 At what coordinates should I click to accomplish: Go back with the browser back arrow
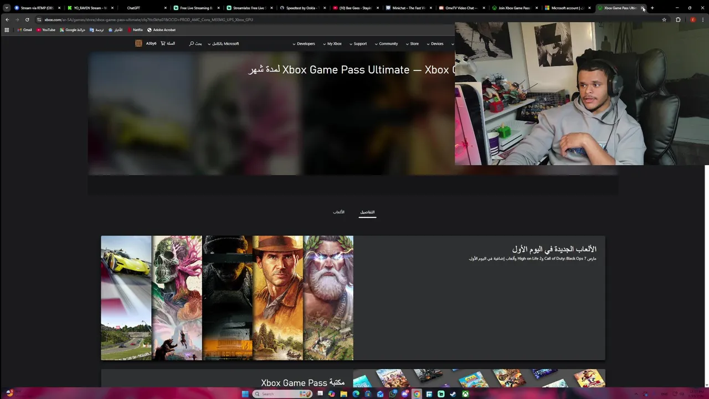7,19
